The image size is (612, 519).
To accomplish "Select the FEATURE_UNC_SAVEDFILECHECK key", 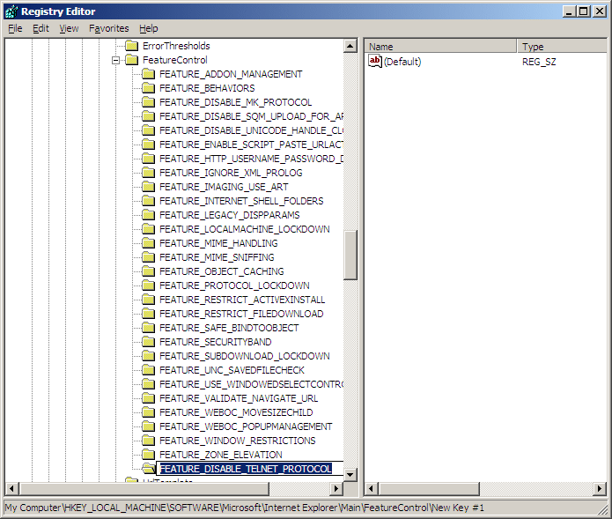I will [232, 370].
